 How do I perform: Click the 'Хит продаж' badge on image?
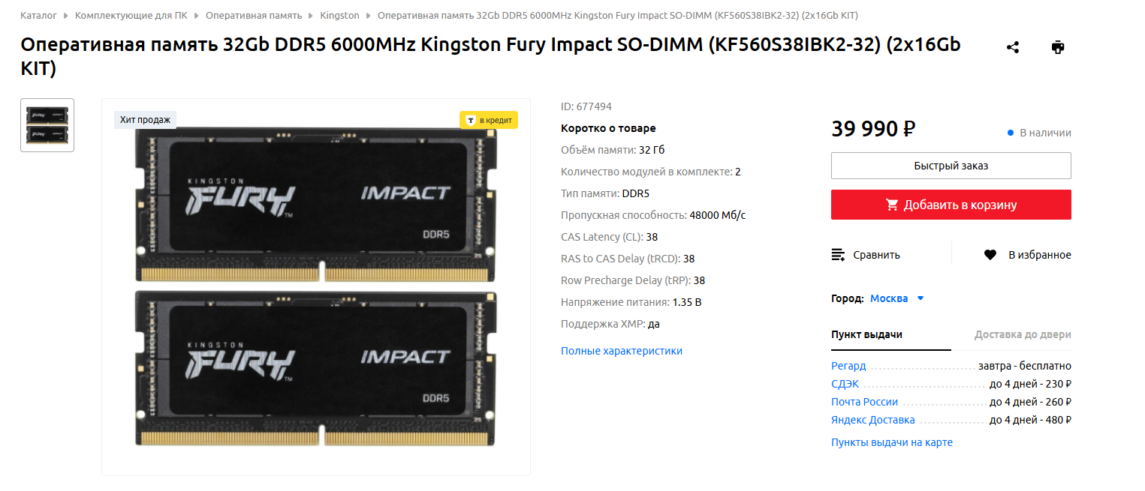point(145,120)
